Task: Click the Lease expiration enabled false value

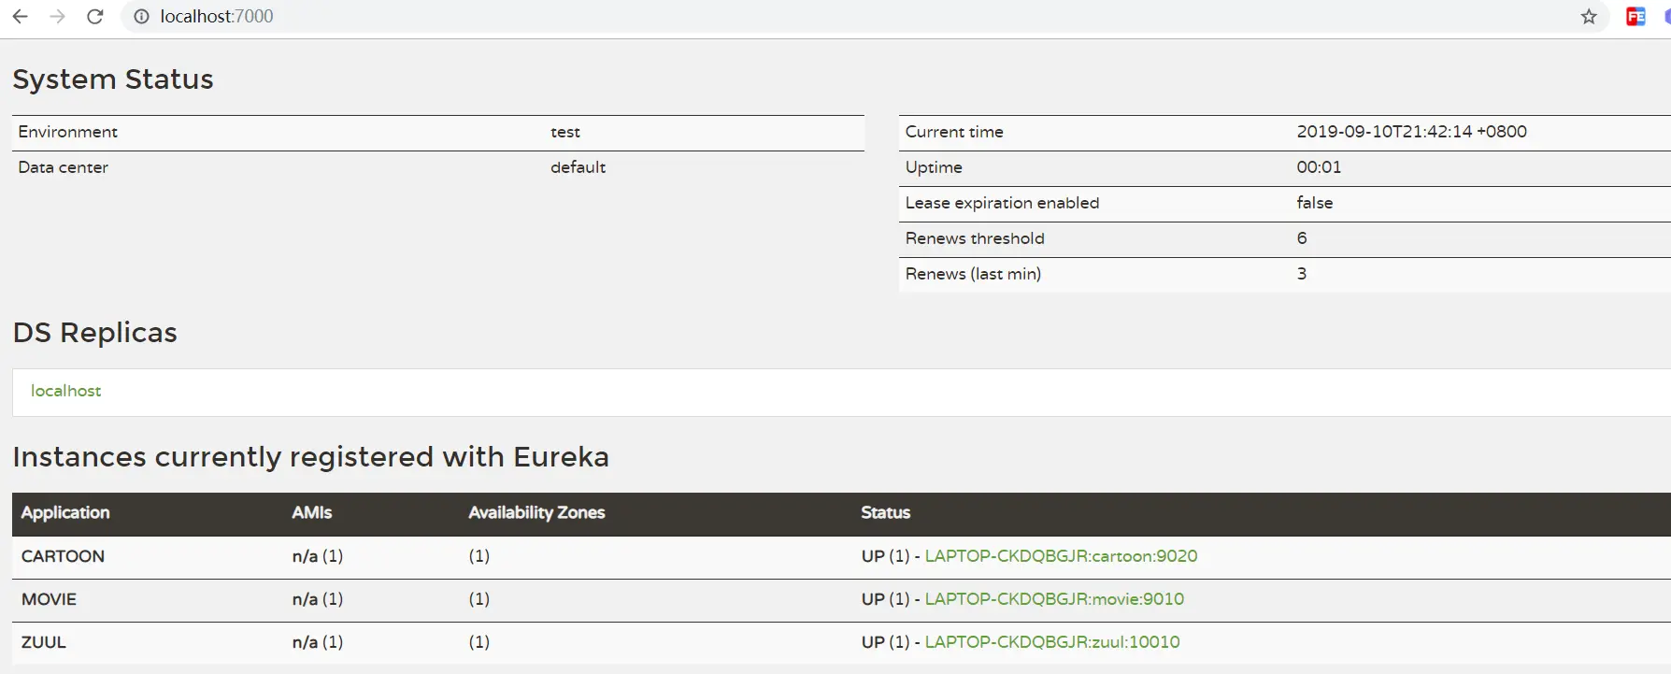Action: (x=1314, y=203)
